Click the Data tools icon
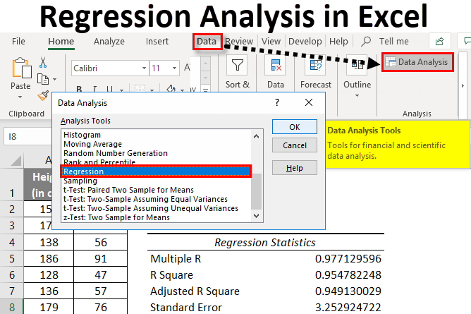The height and width of the screenshot is (314, 471). coord(275,67)
